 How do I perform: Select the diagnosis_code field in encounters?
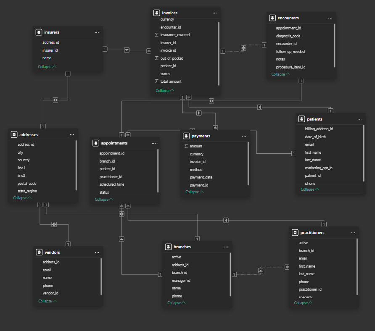pos(288,36)
